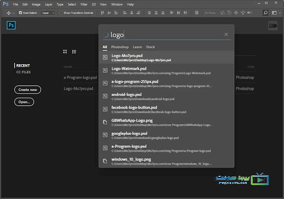Click the Create new button
Viewport: 284px width, 199px height.
[28, 90]
